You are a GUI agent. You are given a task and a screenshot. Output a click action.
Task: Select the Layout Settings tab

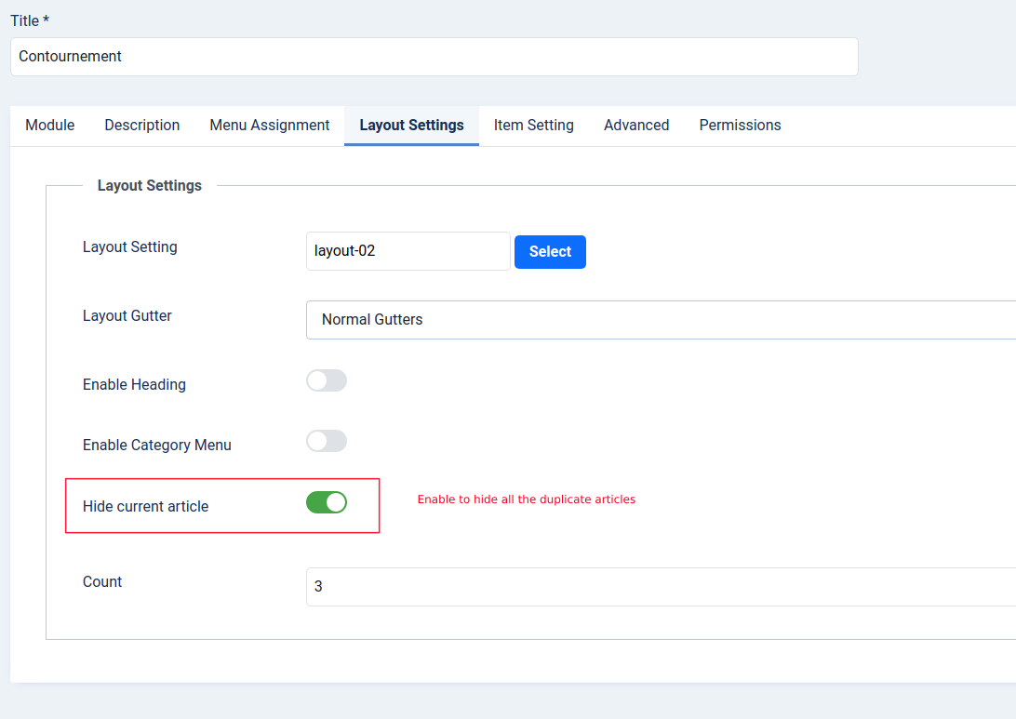[411, 126]
